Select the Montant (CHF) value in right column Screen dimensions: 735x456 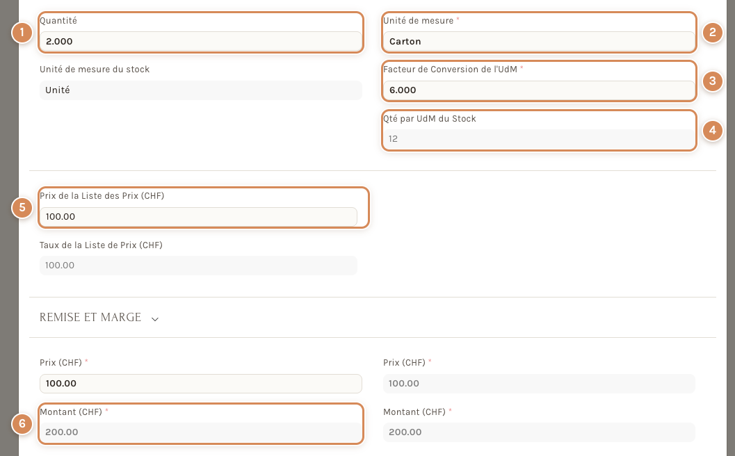point(539,432)
